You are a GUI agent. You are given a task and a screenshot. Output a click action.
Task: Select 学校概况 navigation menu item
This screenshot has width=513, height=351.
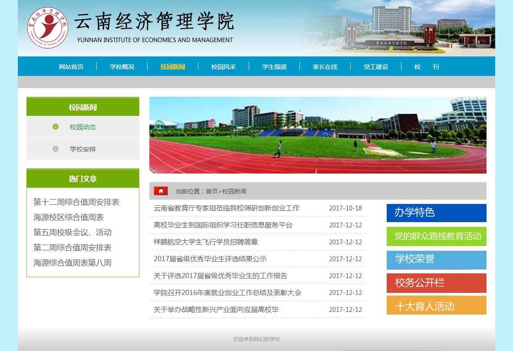[122, 67]
